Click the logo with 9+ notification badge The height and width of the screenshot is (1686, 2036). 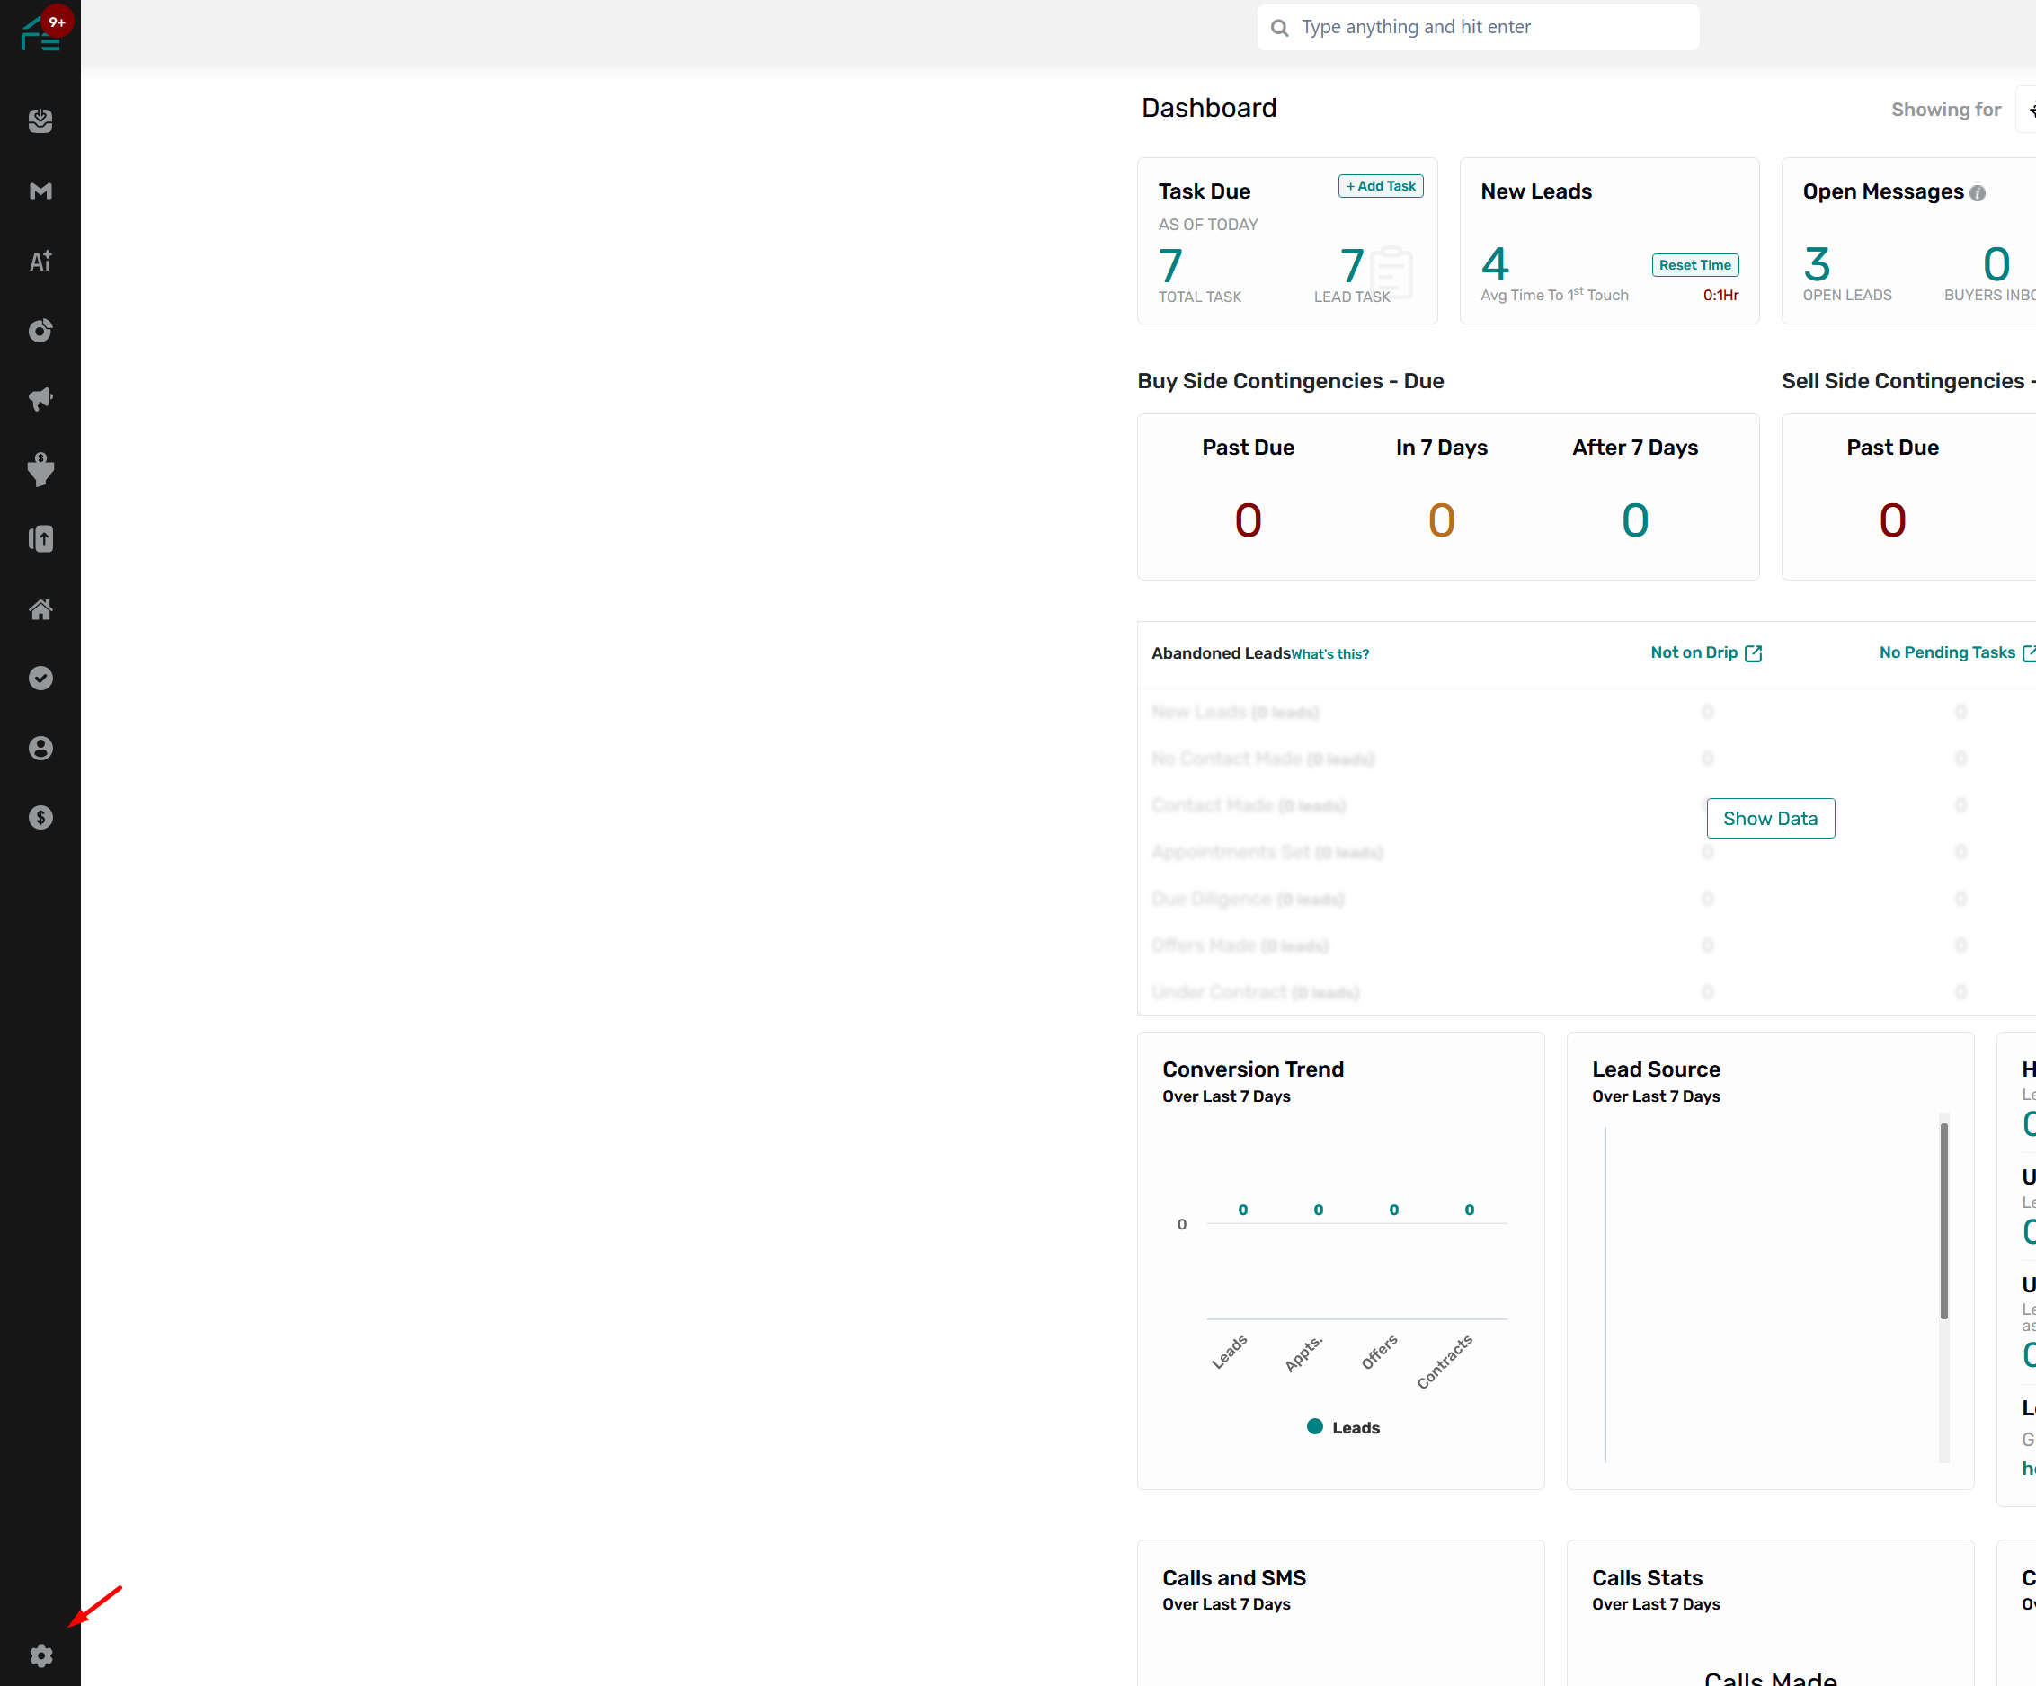pyautogui.click(x=40, y=32)
